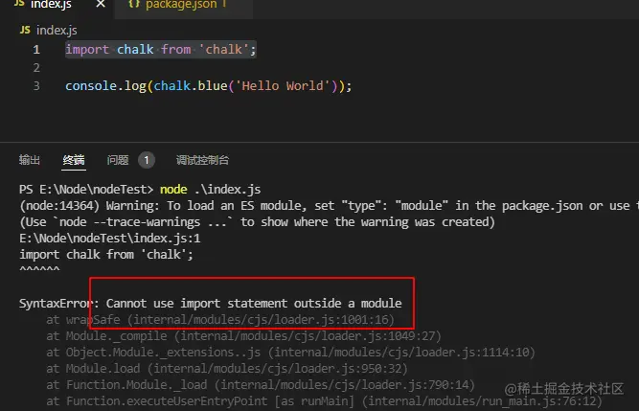The height and width of the screenshot is (411, 639).
Task: Click the JS file icon in breadcrumb
Action: coord(25,30)
